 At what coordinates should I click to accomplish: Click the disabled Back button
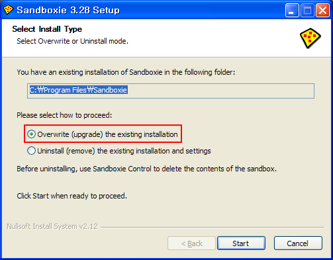click(191, 243)
